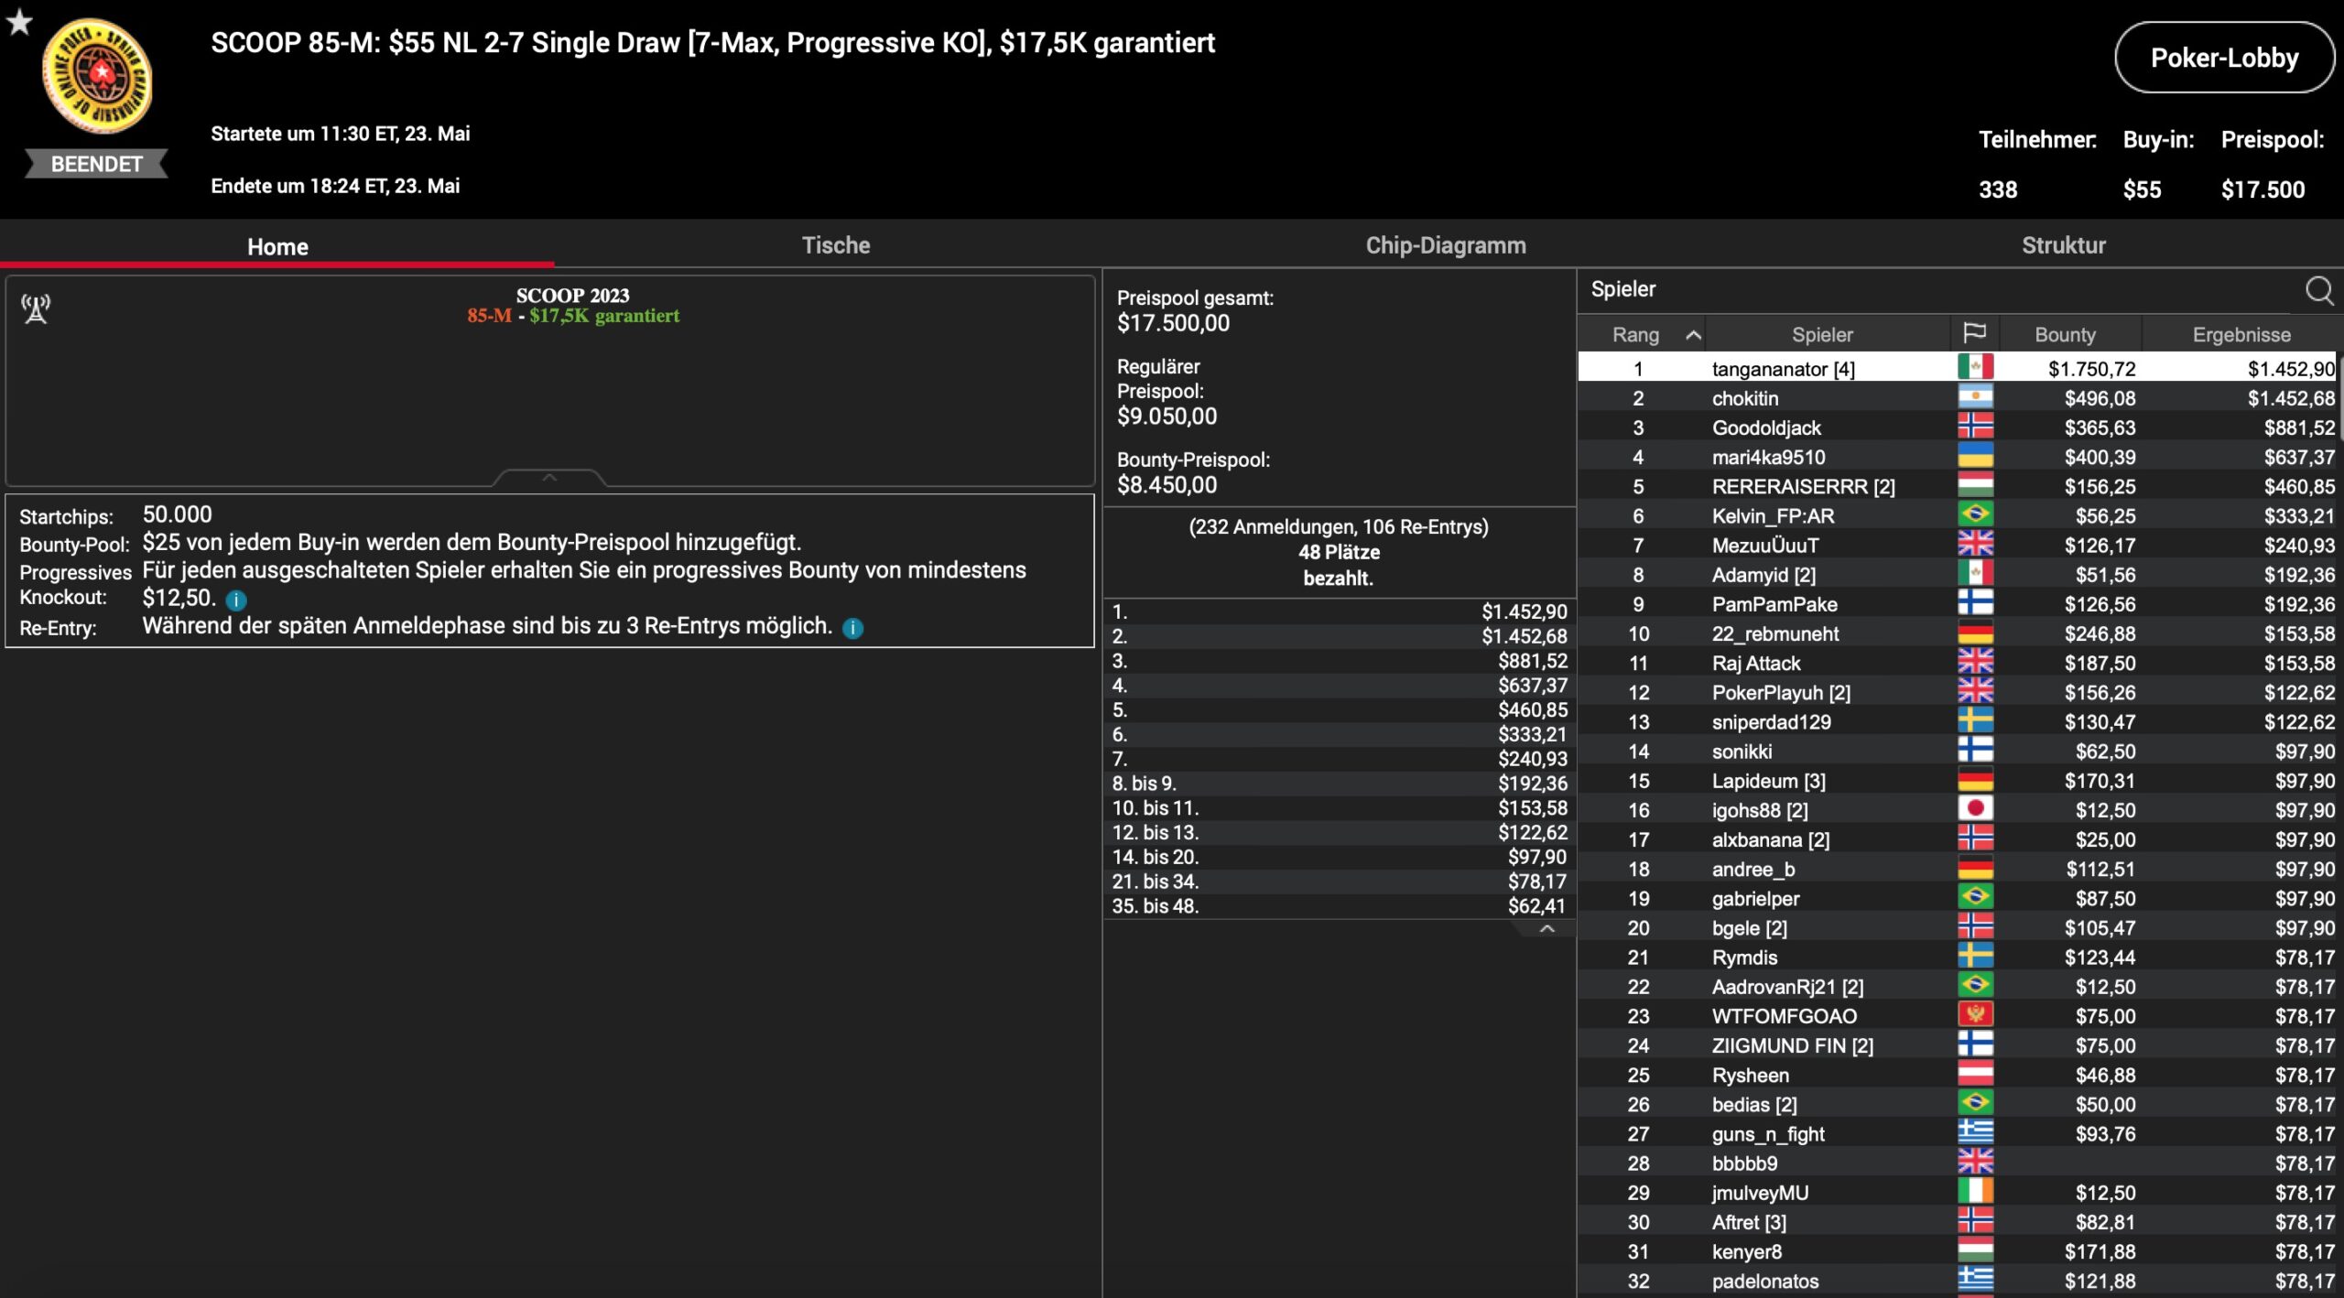This screenshot has height=1298, width=2344.
Task: Click info icon after Re-Entry description
Action: pos(852,628)
